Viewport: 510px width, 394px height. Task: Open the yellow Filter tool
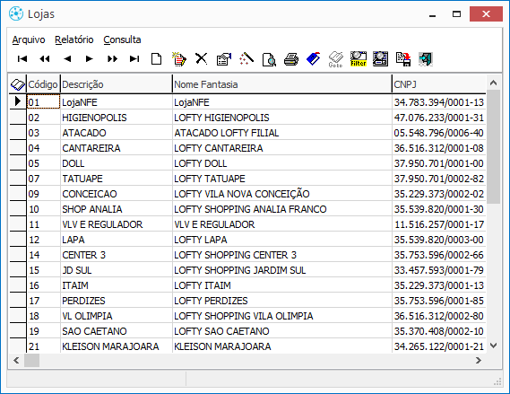359,59
